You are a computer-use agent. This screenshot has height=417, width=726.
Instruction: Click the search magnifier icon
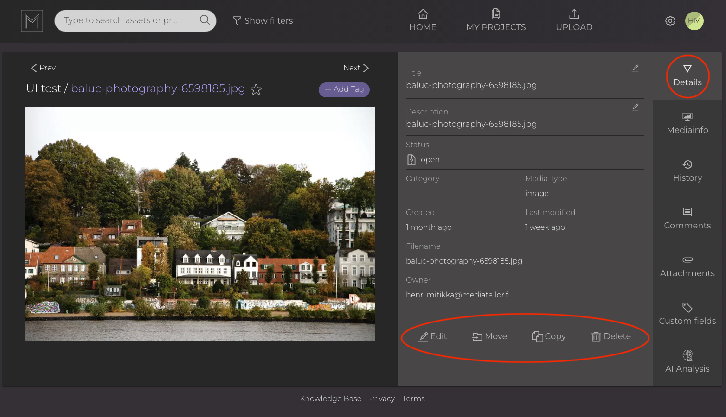pos(205,20)
